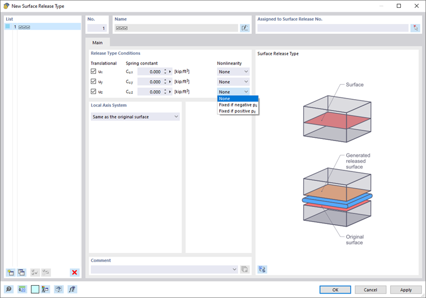426x298 pixels.
Task: Select list entry 1 in the List panel
Action: [43, 26]
